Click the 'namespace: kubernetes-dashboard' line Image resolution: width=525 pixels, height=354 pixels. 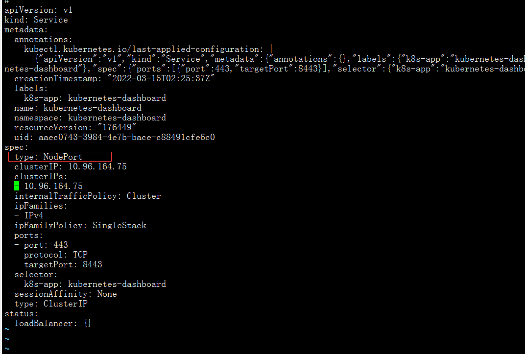90,118
